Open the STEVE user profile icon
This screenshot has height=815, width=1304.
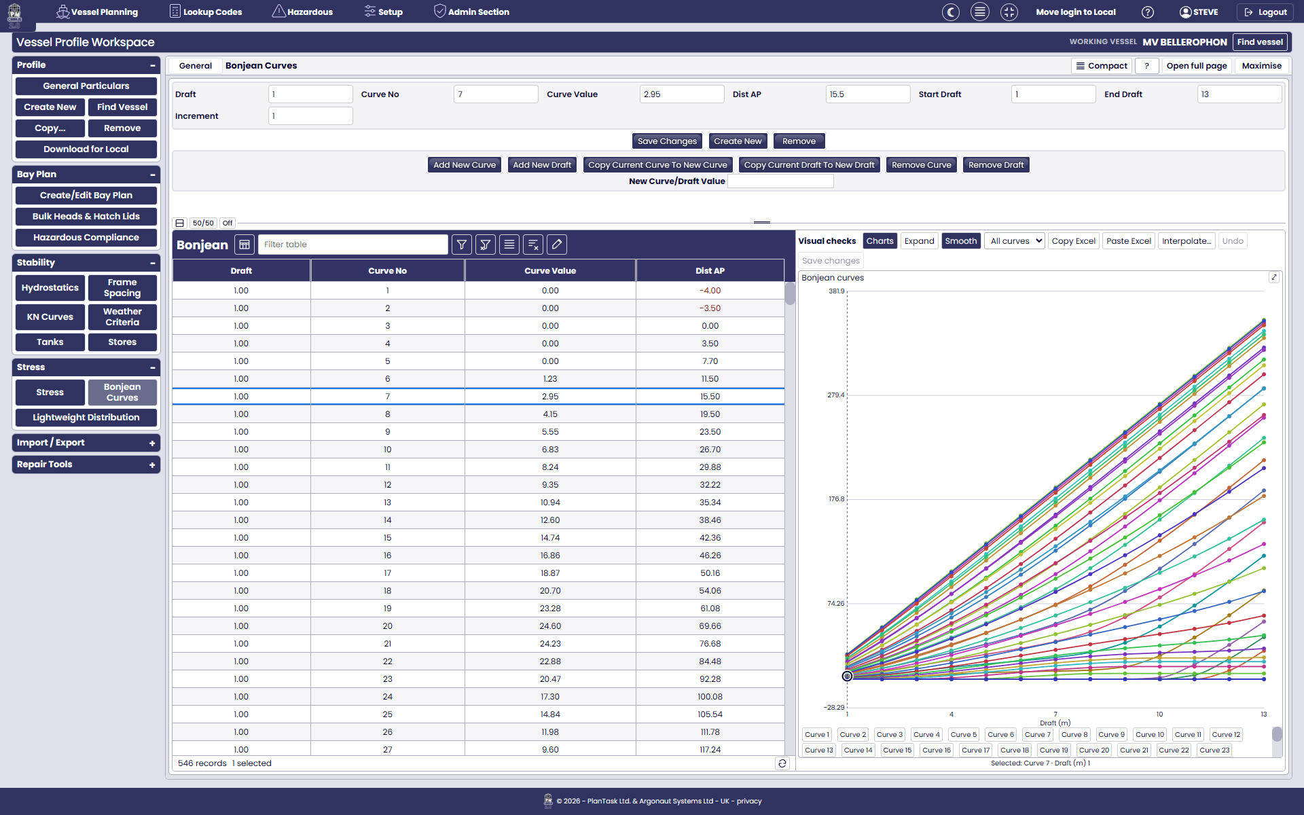[x=1186, y=12]
